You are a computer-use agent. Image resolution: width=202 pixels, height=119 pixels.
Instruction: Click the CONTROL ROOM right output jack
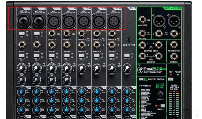coord(159,45)
